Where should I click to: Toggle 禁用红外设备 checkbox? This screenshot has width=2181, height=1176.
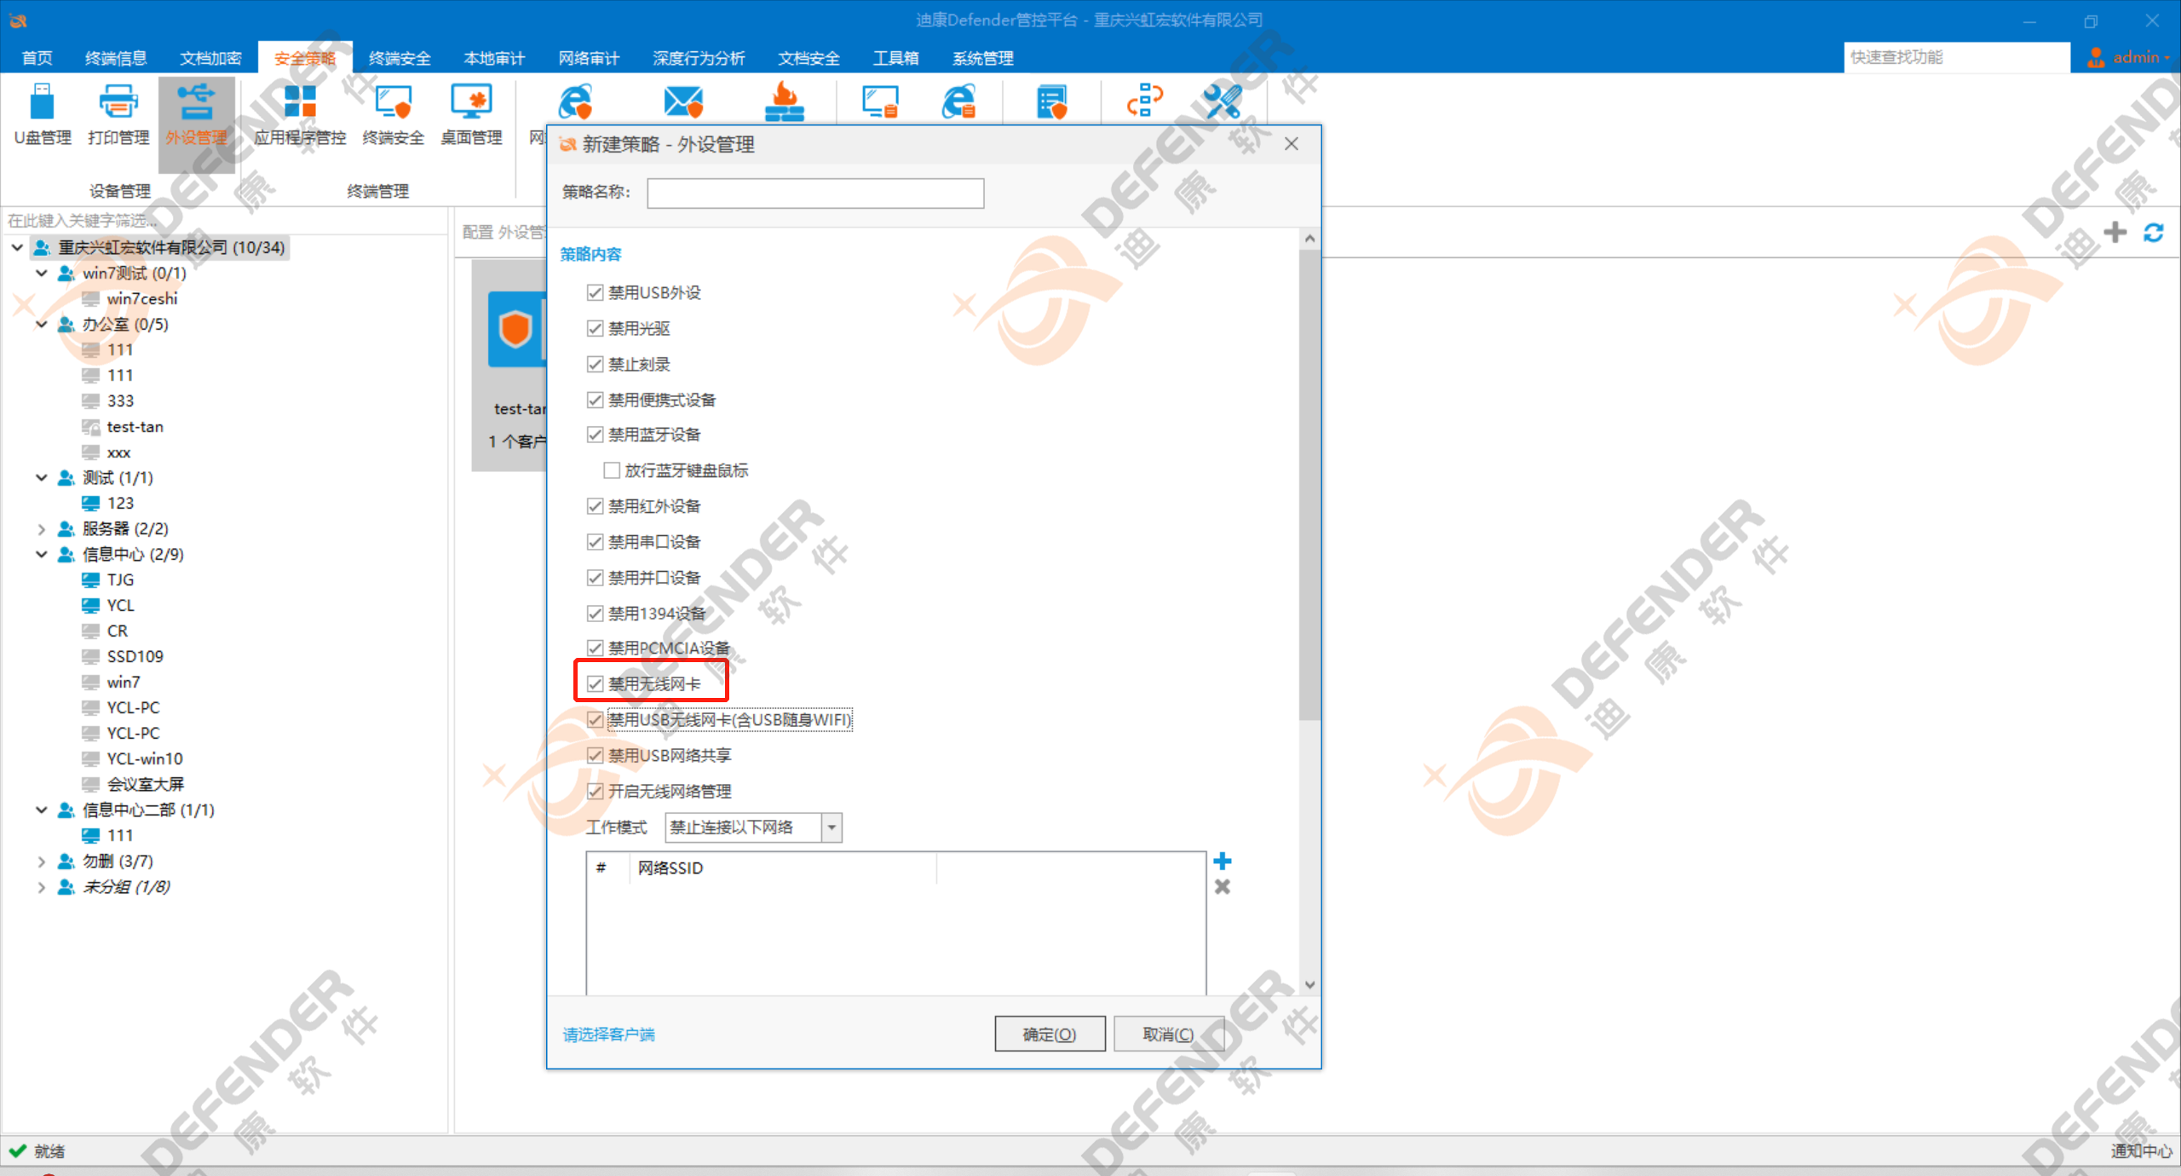coord(595,507)
